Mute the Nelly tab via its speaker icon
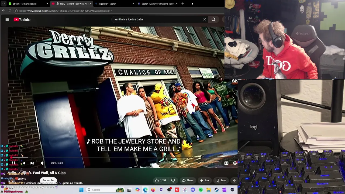The image size is (345, 194). click(x=57, y=4)
